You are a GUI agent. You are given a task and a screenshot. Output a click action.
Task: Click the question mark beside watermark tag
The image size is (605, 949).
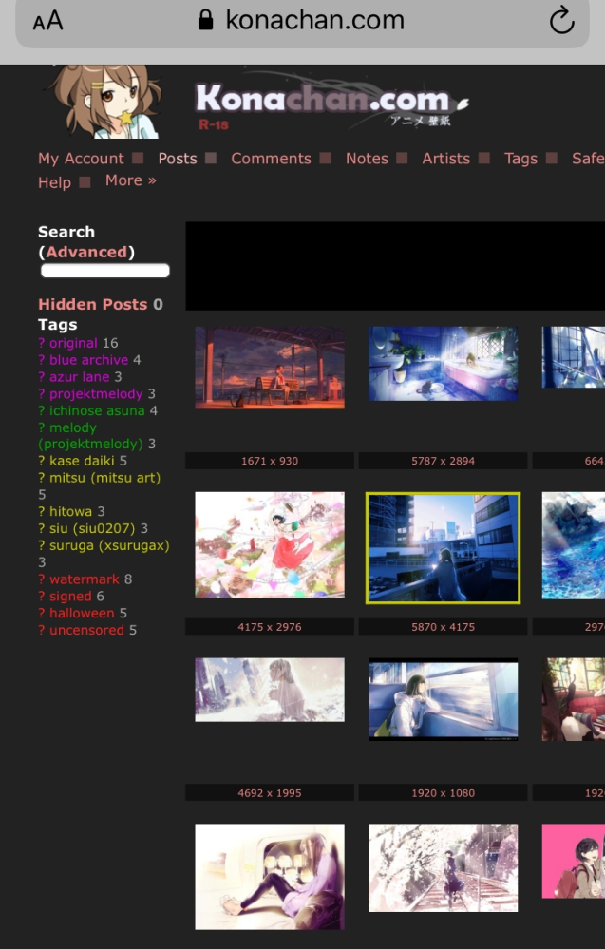(x=42, y=579)
